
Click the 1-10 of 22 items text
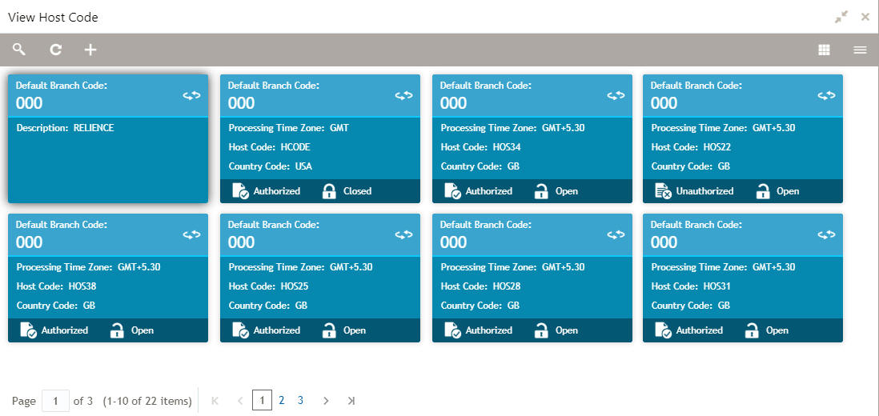[x=147, y=401]
